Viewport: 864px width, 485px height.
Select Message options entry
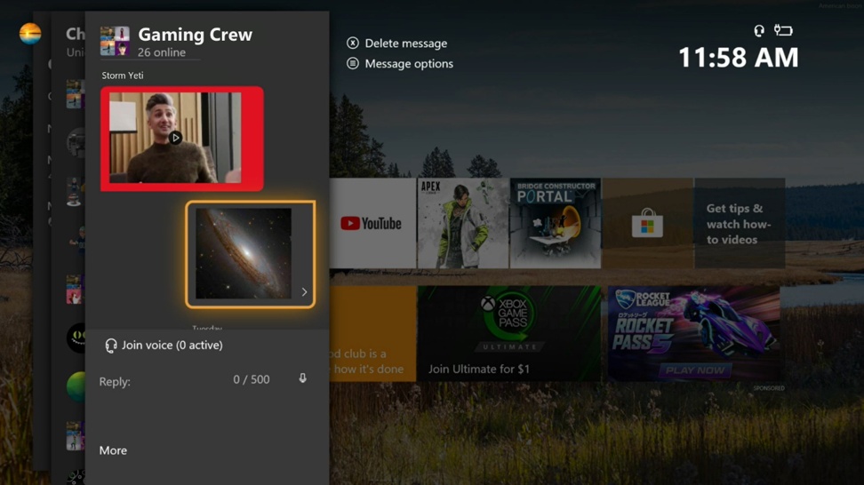(408, 64)
